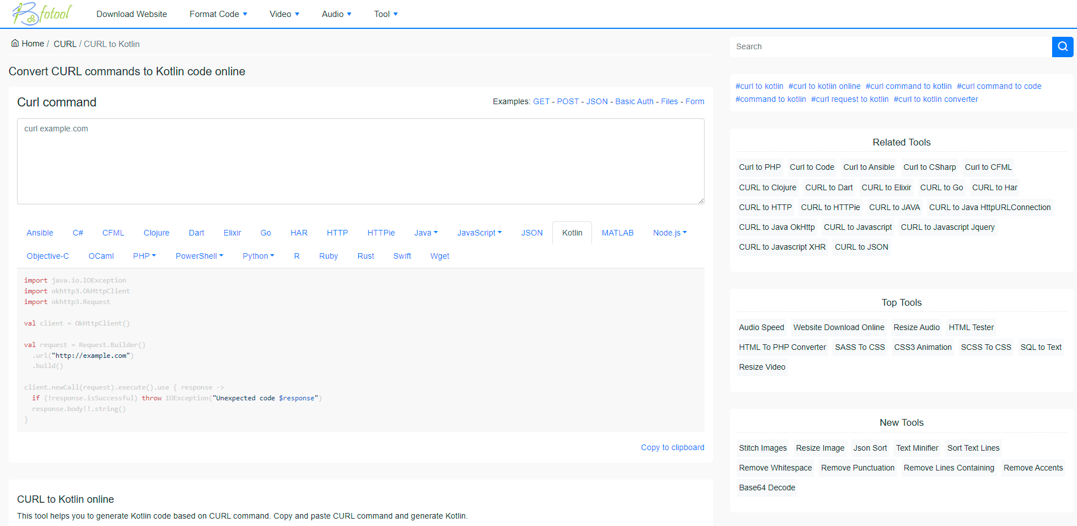Switch to the Ruby output tab
This screenshot has width=1077, height=526.
pyautogui.click(x=328, y=255)
